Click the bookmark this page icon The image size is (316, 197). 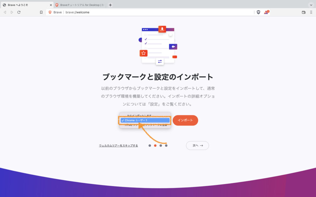pyautogui.click(x=41, y=12)
